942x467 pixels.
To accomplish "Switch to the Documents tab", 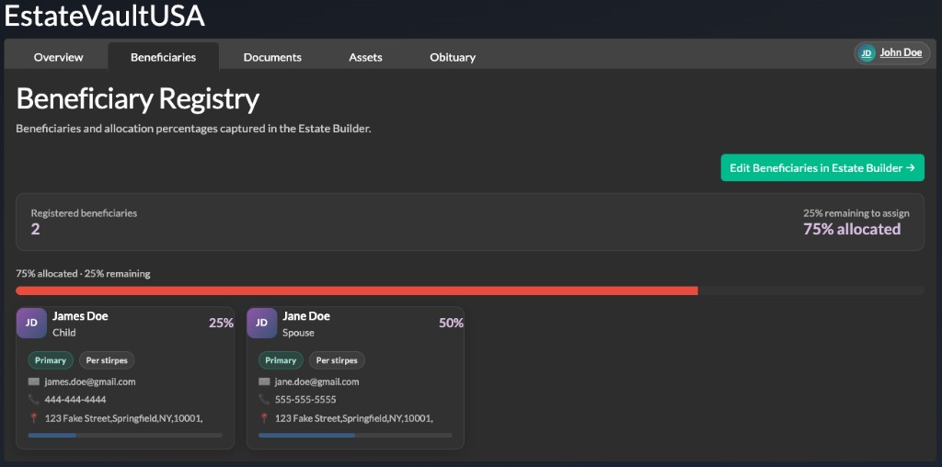I will click(272, 57).
